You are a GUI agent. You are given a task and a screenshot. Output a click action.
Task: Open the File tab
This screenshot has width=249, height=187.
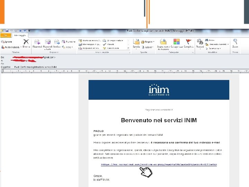[x=6, y=35]
